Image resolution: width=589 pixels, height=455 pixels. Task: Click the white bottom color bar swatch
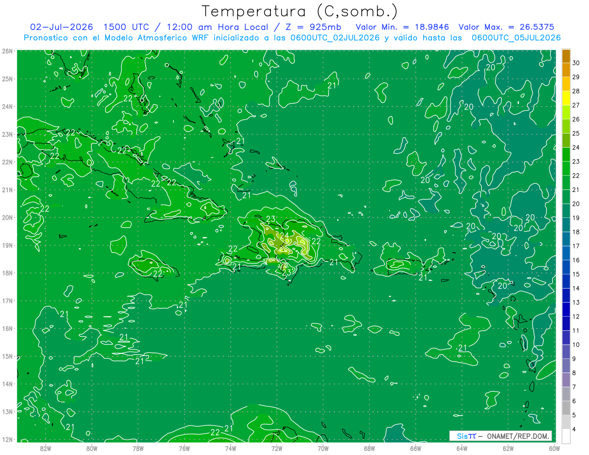[x=566, y=436]
